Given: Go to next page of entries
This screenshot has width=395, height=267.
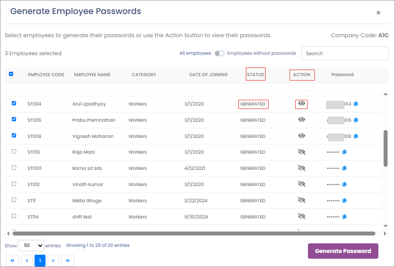Looking at the screenshot, I should pos(53,260).
